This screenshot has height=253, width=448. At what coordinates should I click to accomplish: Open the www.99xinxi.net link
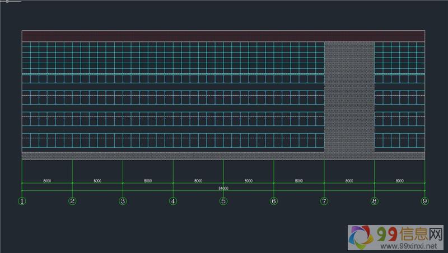click(x=408, y=246)
